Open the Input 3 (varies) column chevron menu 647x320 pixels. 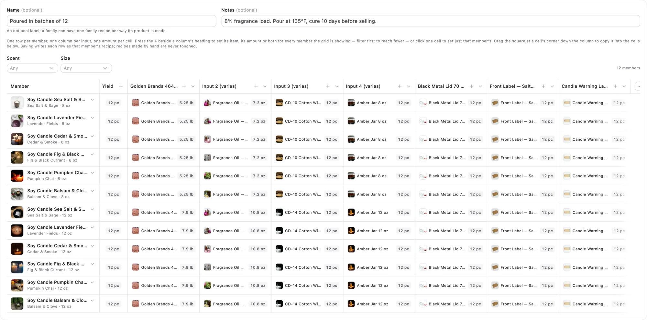[x=337, y=86]
